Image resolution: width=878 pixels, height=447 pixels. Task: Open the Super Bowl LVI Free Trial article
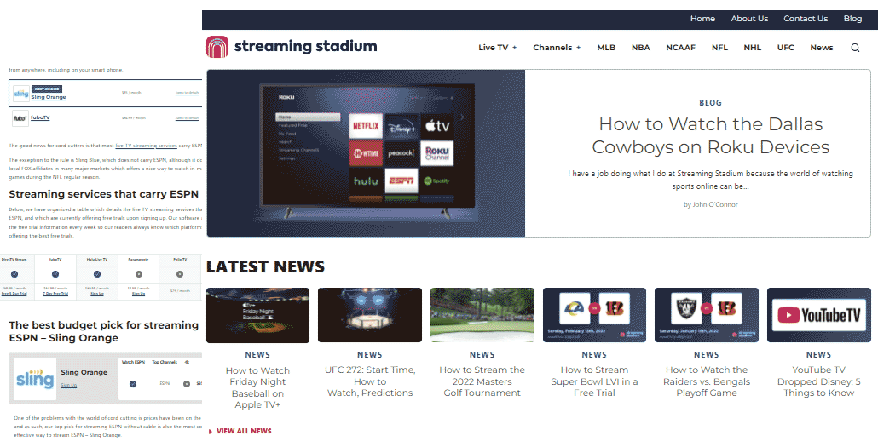point(594,381)
